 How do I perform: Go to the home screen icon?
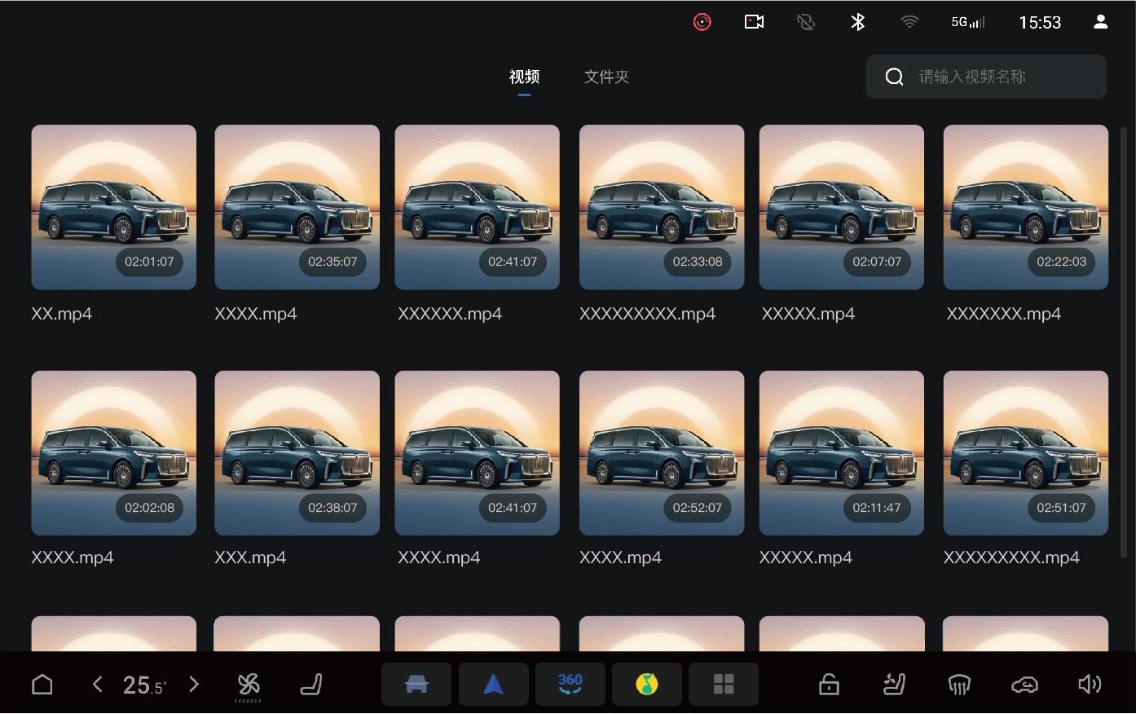42,684
